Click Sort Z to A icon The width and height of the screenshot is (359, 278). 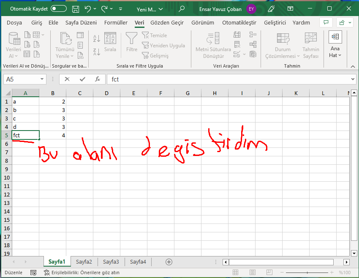(x=97, y=52)
